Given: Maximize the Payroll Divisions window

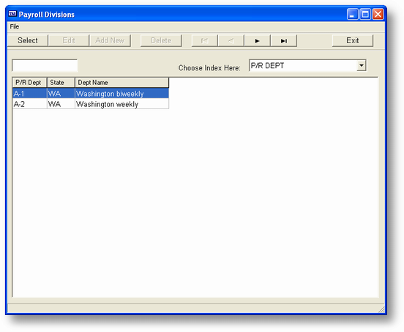Looking at the screenshot, I should pyautogui.click(x=365, y=14).
